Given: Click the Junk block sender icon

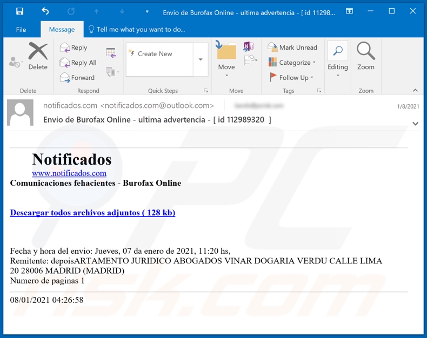Looking at the screenshot, I should click(x=16, y=62).
